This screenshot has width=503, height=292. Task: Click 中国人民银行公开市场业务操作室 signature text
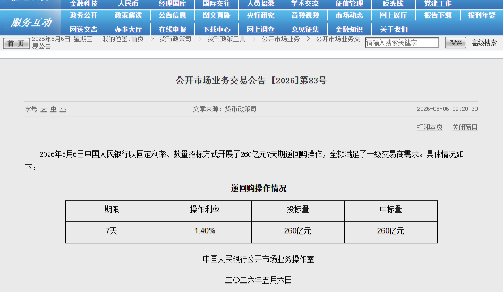click(x=259, y=259)
